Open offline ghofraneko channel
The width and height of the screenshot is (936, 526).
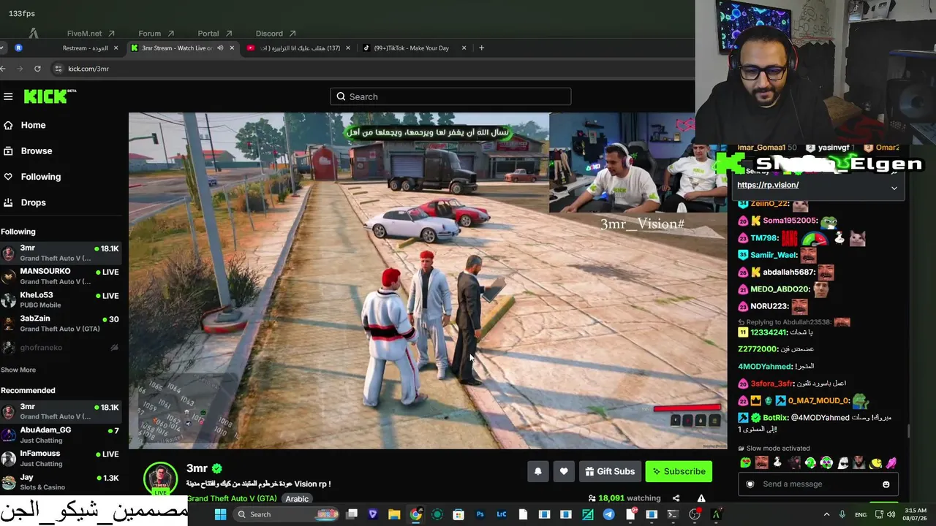[61, 348]
